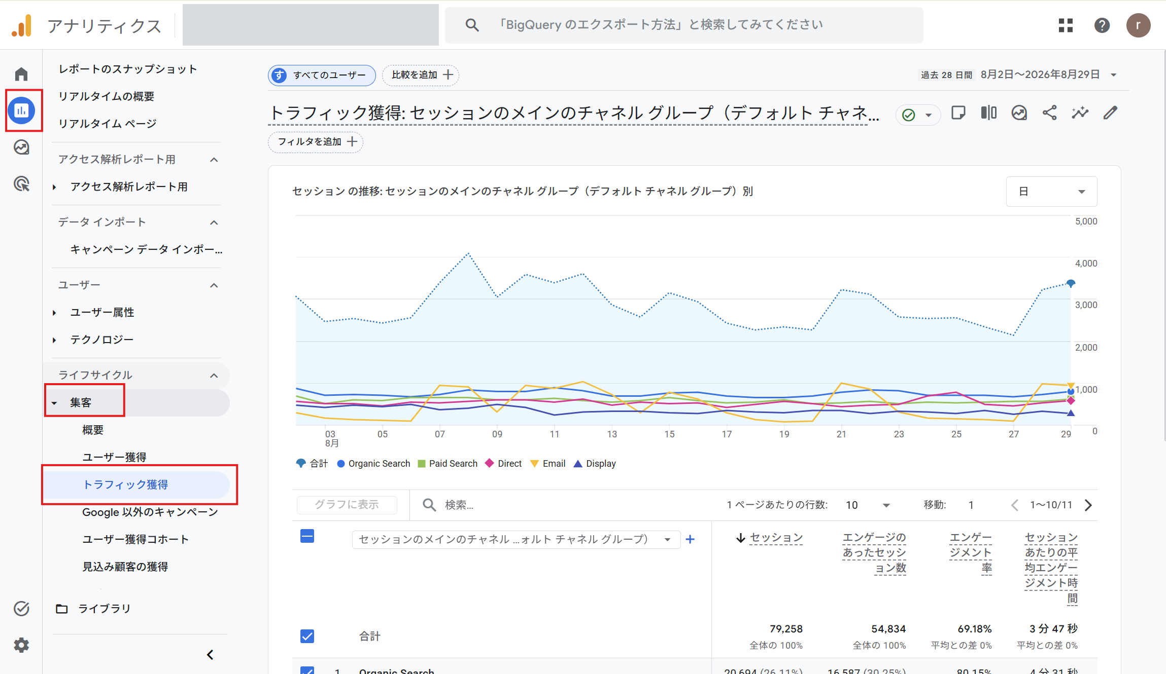Viewport: 1166px width, 674px height.
Task: Open rows per page dropdown
Action: [x=868, y=505]
